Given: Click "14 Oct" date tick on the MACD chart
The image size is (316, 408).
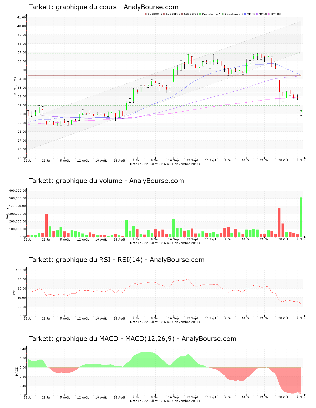Looking at the screenshot, I should click(x=247, y=397).
